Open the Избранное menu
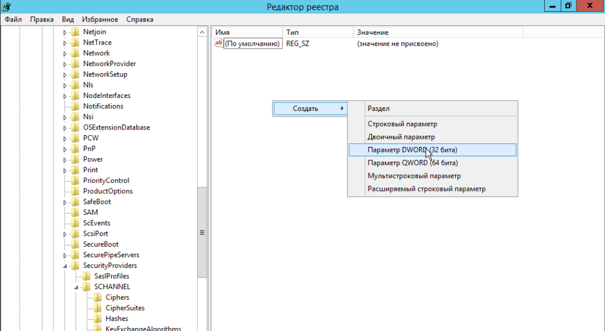This screenshot has width=605, height=331. point(100,19)
